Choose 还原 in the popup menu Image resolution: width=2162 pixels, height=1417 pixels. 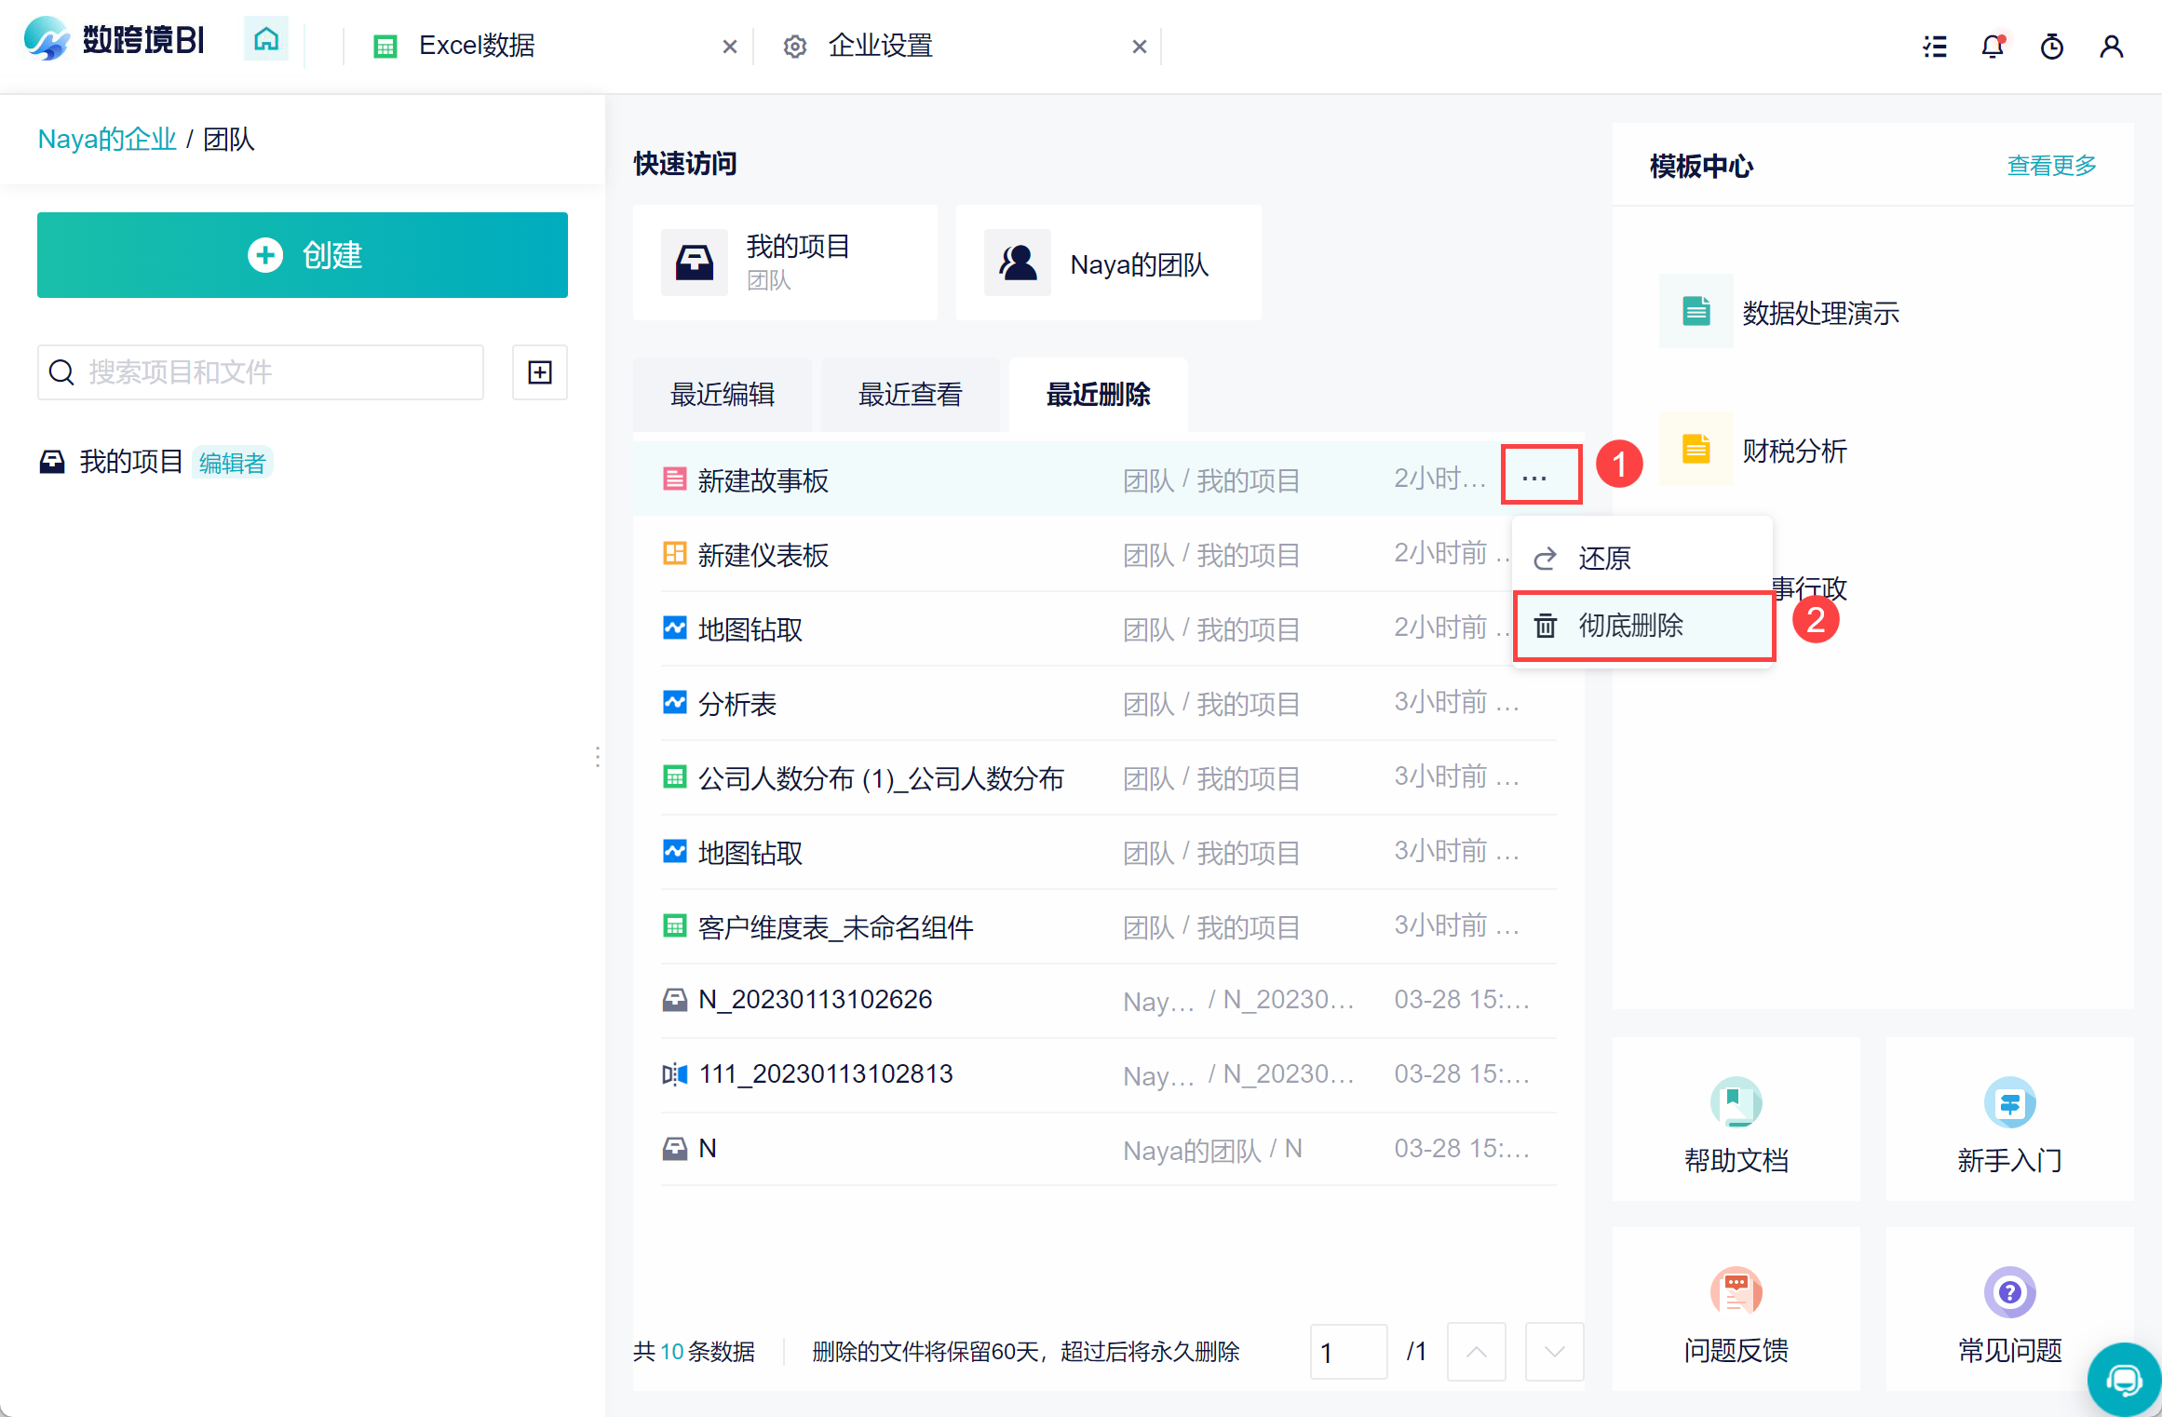point(1603,558)
